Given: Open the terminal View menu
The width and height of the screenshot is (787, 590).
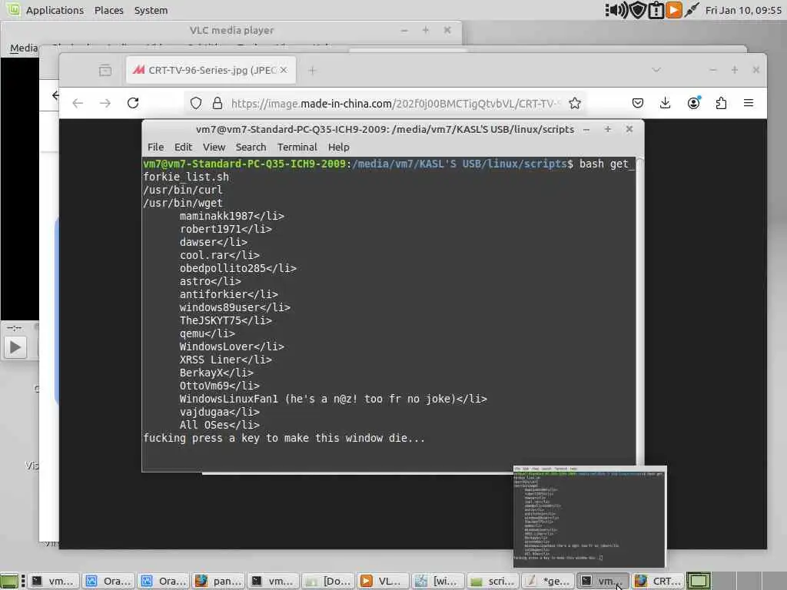Looking at the screenshot, I should [214, 147].
